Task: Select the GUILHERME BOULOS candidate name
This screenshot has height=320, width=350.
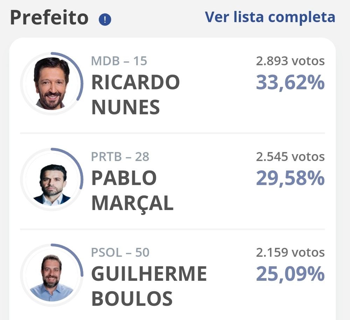Action: (149, 286)
